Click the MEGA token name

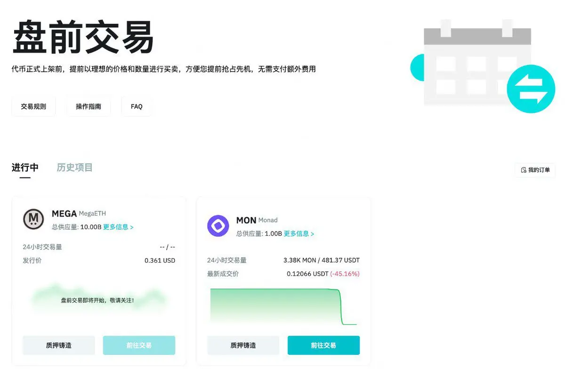tap(64, 214)
